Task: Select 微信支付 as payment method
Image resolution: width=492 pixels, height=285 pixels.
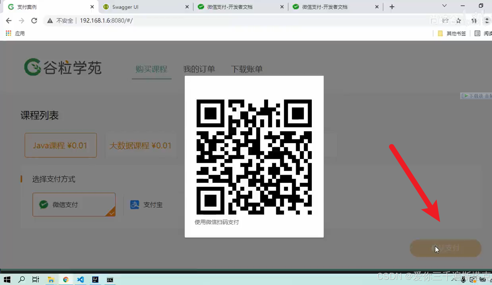Action: (x=74, y=204)
